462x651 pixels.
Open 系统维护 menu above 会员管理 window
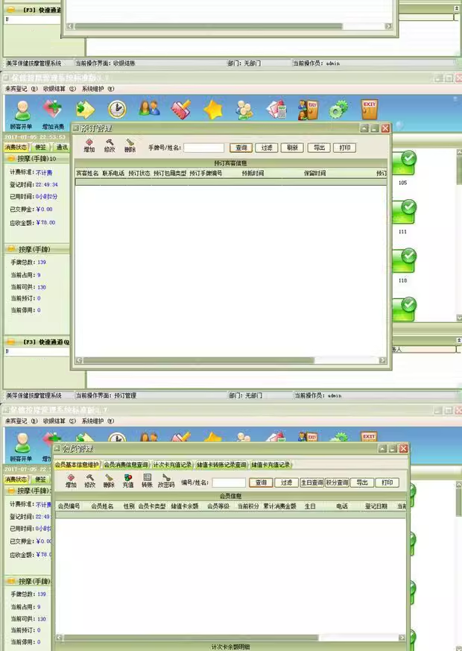coord(98,421)
